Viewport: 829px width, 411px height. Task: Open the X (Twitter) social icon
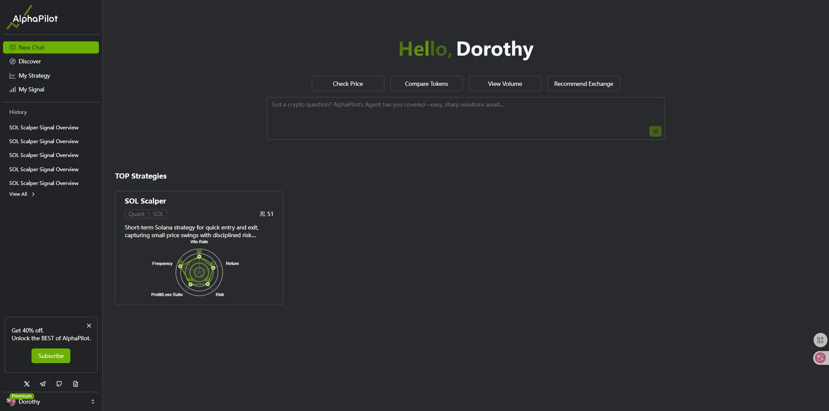[27, 384]
